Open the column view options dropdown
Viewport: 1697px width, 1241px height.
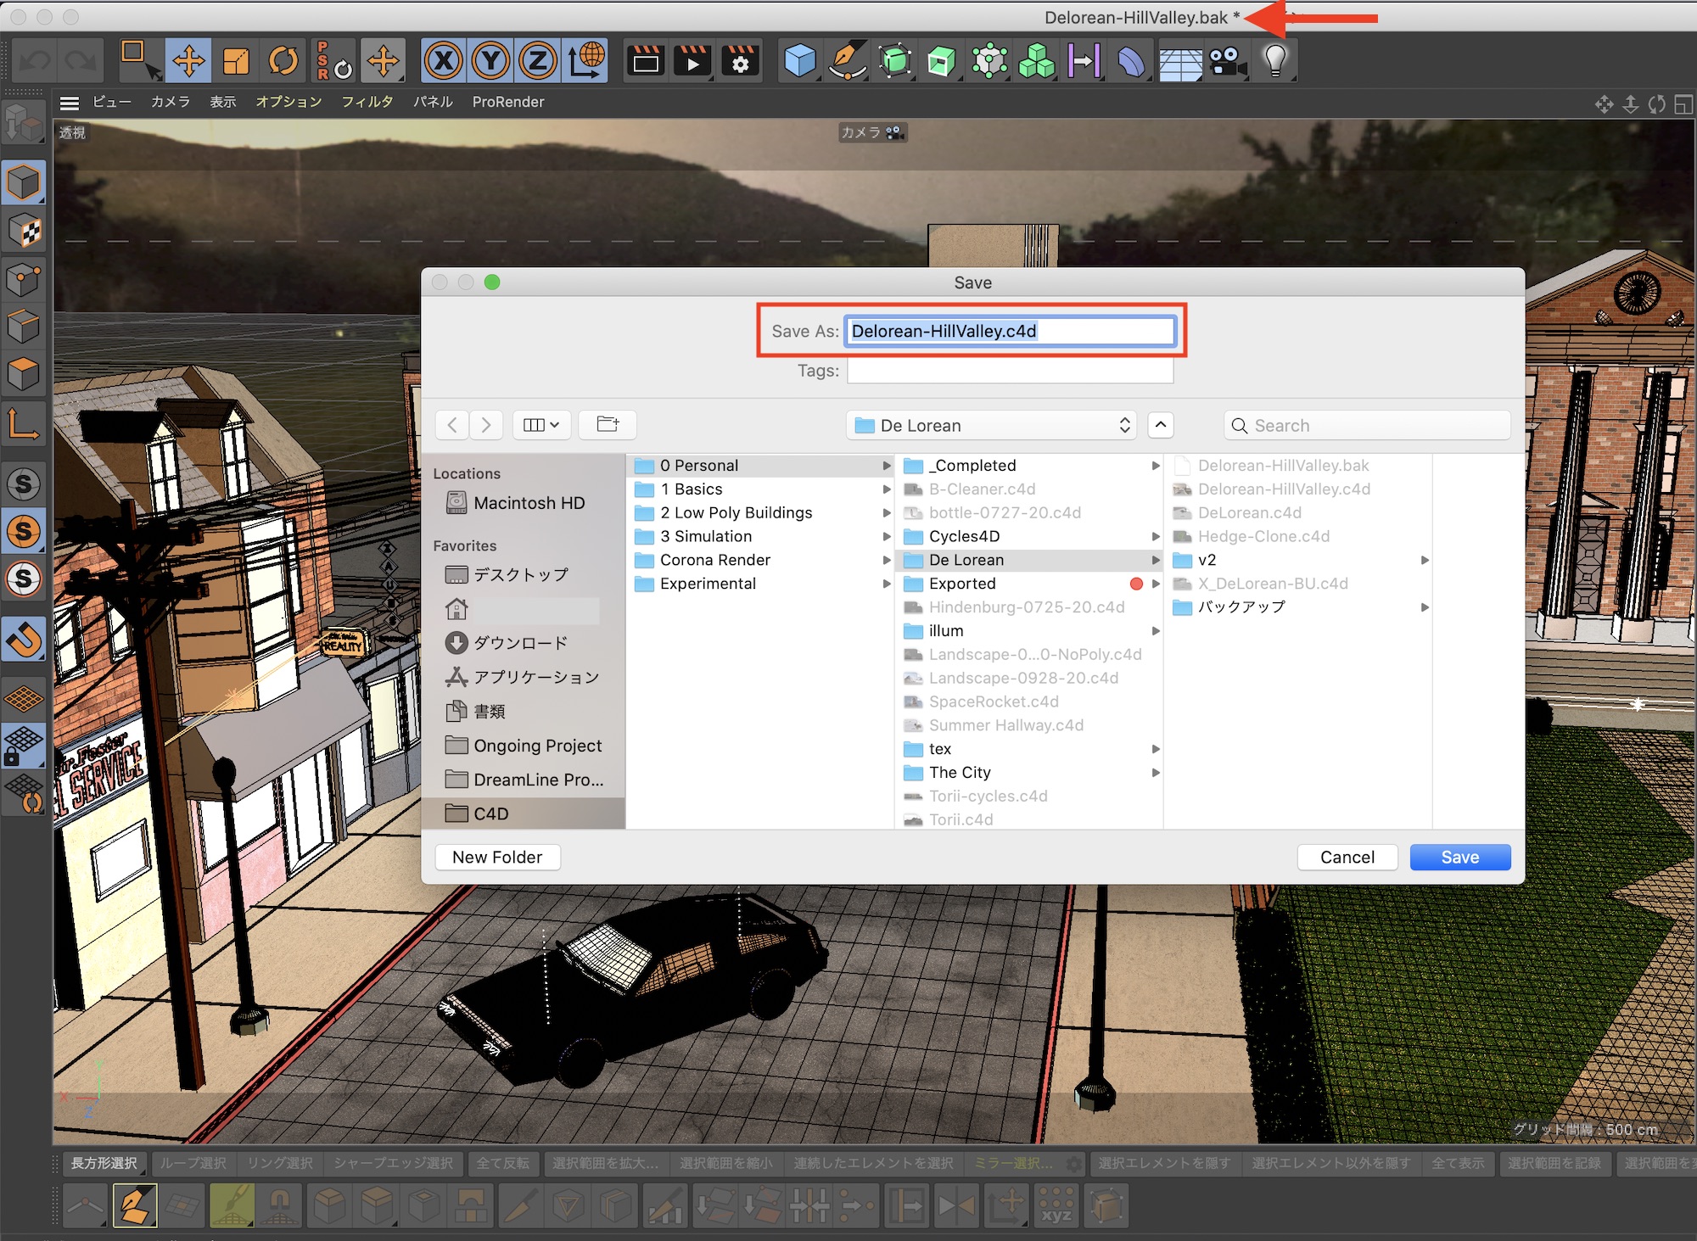coord(540,425)
